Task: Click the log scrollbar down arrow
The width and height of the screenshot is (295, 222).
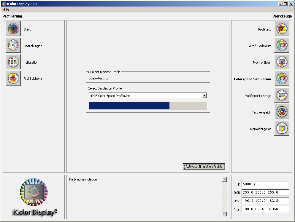Action: (224, 214)
